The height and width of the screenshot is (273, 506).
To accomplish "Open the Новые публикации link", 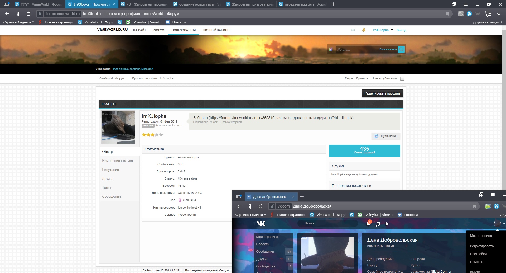I will [384, 79].
